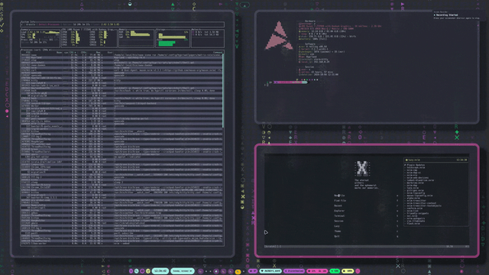Click friendly-snippets in plugin updates list

click(418, 213)
